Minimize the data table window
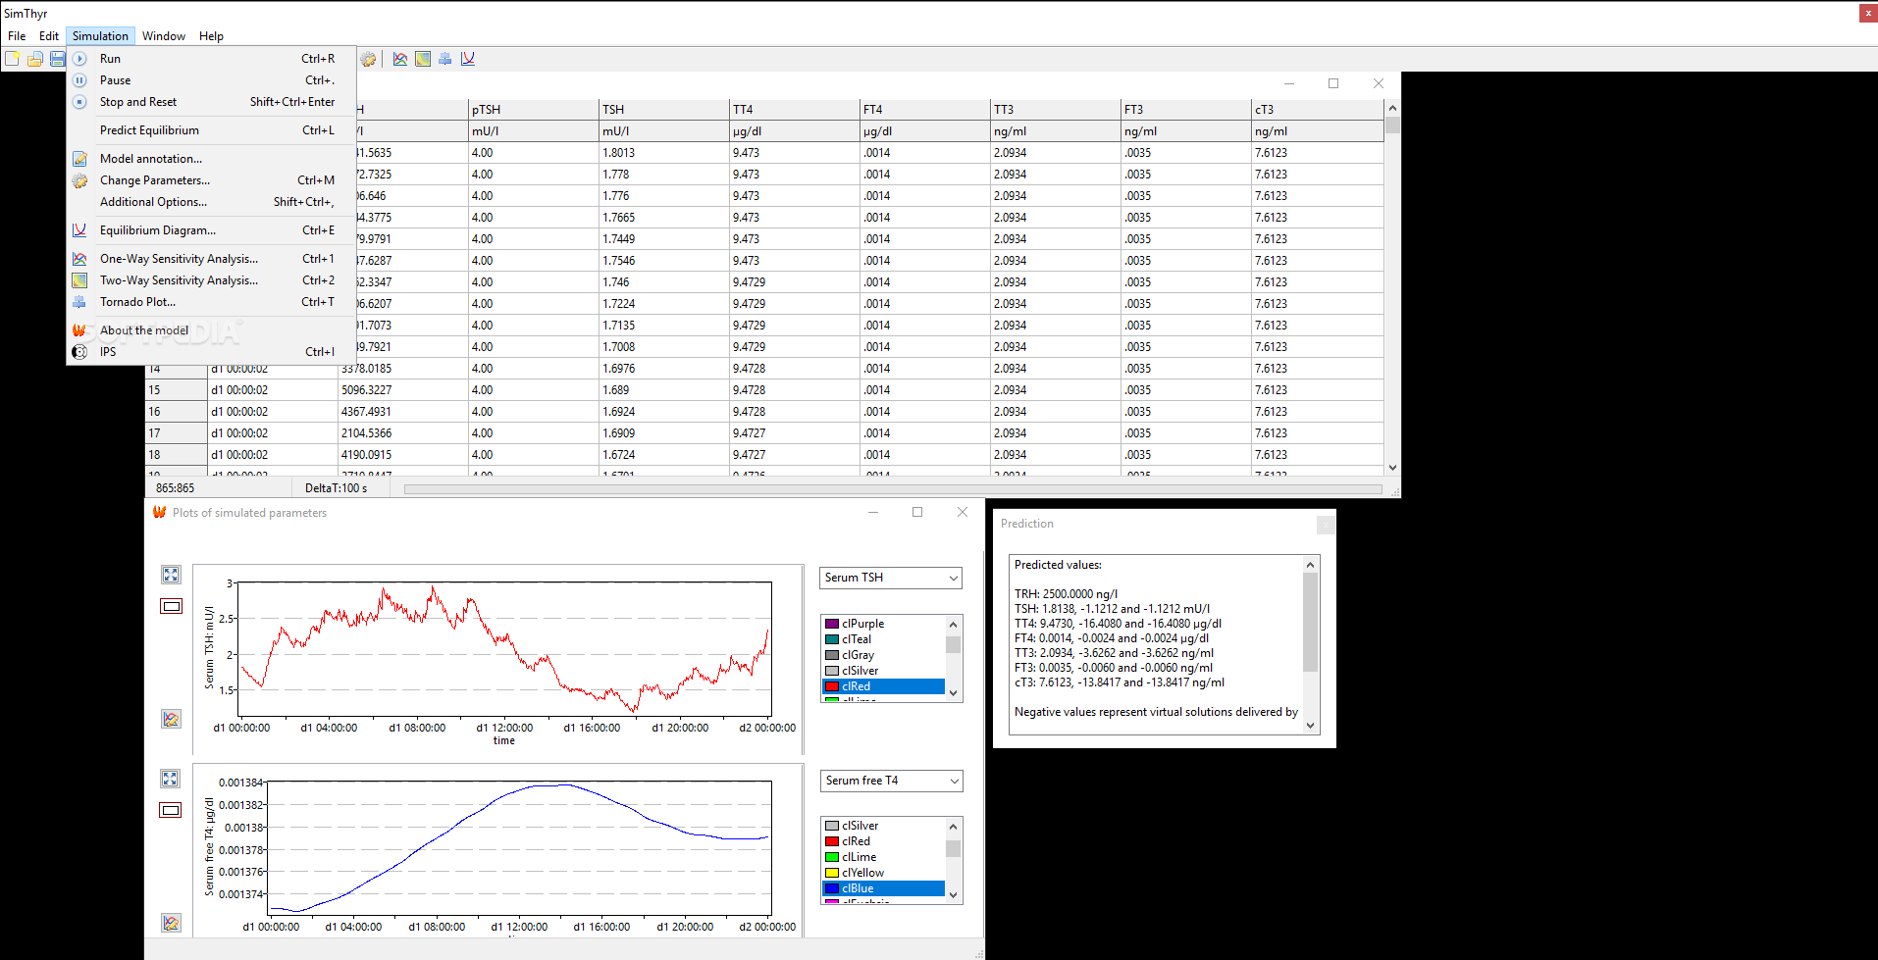The image size is (1878, 960). (1289, 83)
